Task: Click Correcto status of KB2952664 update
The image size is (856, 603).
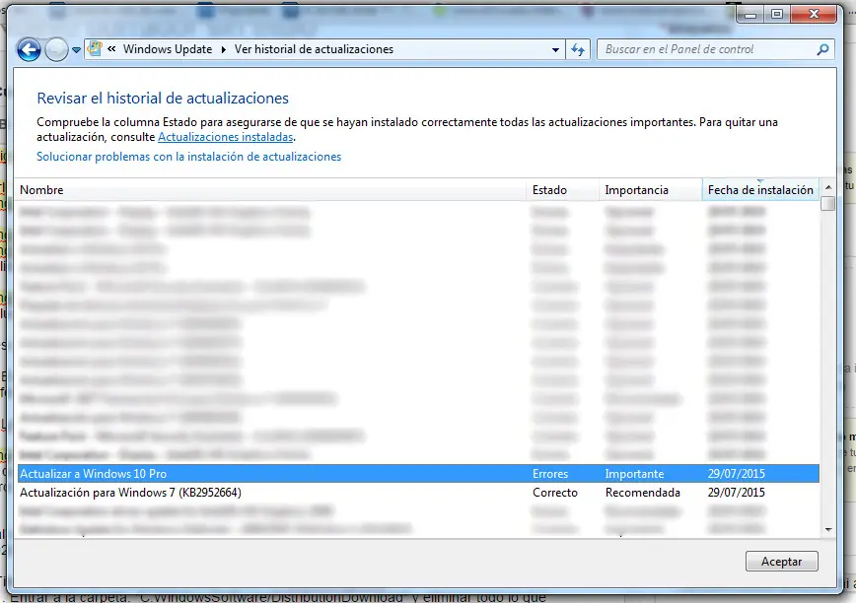Action: coord(554,493)
